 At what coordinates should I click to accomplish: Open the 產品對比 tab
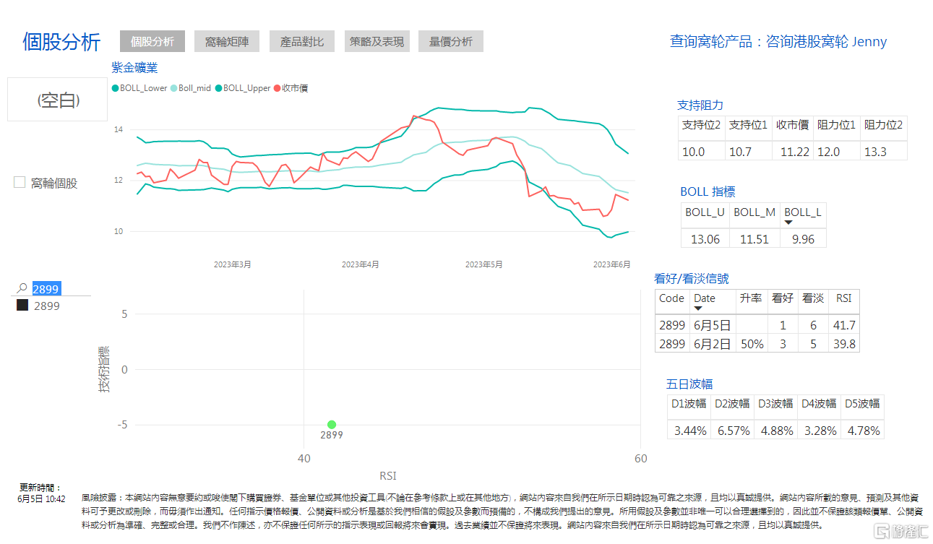302,41
